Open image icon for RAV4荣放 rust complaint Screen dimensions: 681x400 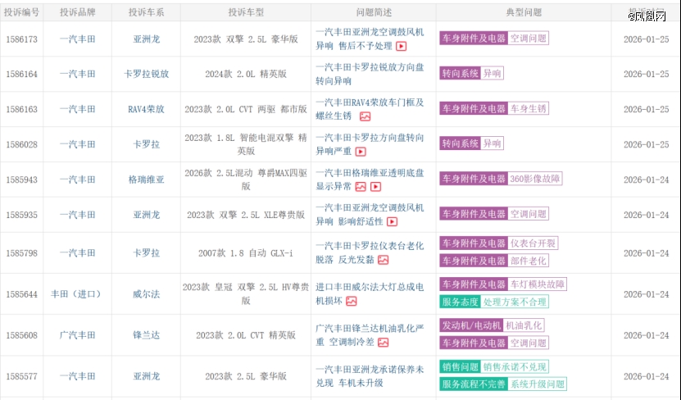tap(365, 116)
